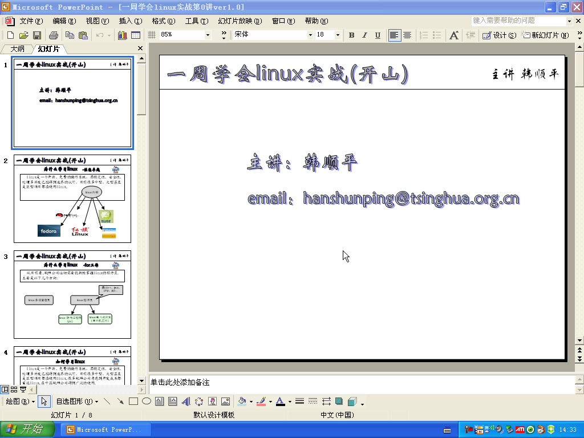
Task: Expand the undo history dropdown arrow
Action: (109, 35)
